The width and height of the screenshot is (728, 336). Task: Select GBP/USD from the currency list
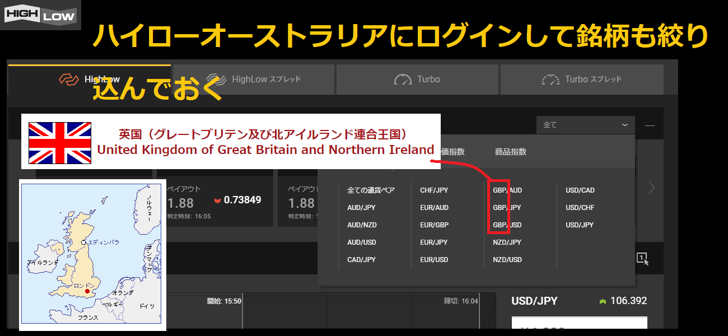coord(507,225)
